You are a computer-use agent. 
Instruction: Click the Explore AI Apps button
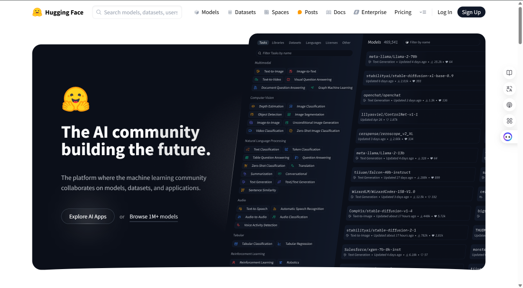pyautogui.click(x=88, y=217)
